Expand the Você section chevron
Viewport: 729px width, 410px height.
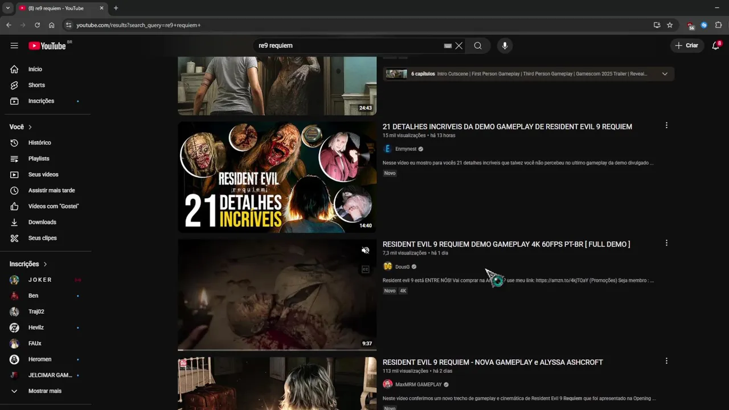pos(30,127)
